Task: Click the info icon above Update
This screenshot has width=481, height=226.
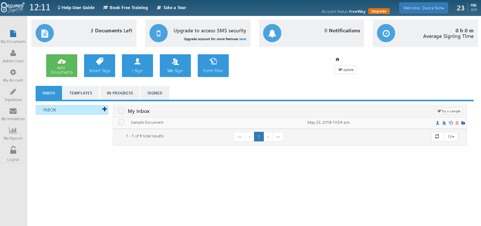Action: pyautogui.click(x=337, y=60)
